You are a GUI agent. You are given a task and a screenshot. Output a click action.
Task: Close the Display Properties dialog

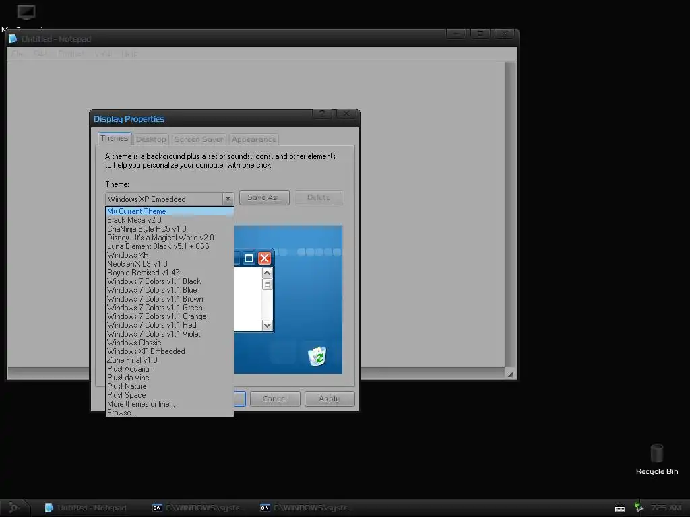point(347,114)
